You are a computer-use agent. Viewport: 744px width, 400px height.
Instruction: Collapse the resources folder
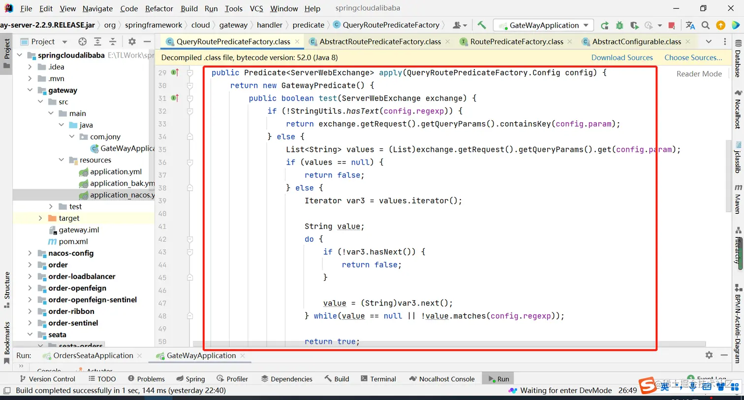click(x=61, y=160)
